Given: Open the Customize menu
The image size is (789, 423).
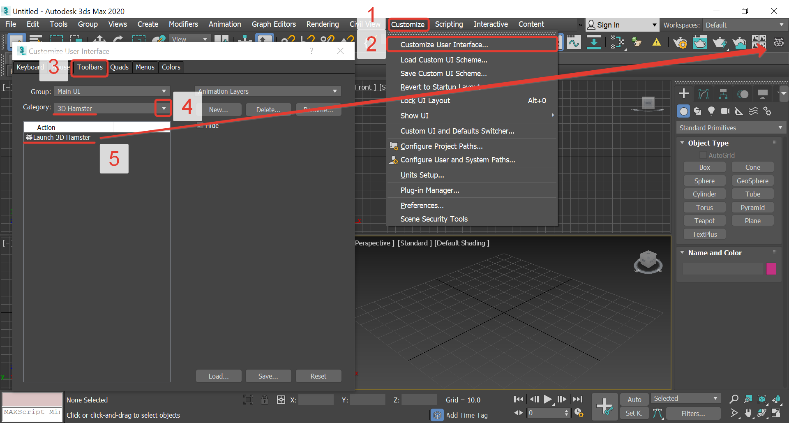Looking at the screenshot, I should pos(408,24).
